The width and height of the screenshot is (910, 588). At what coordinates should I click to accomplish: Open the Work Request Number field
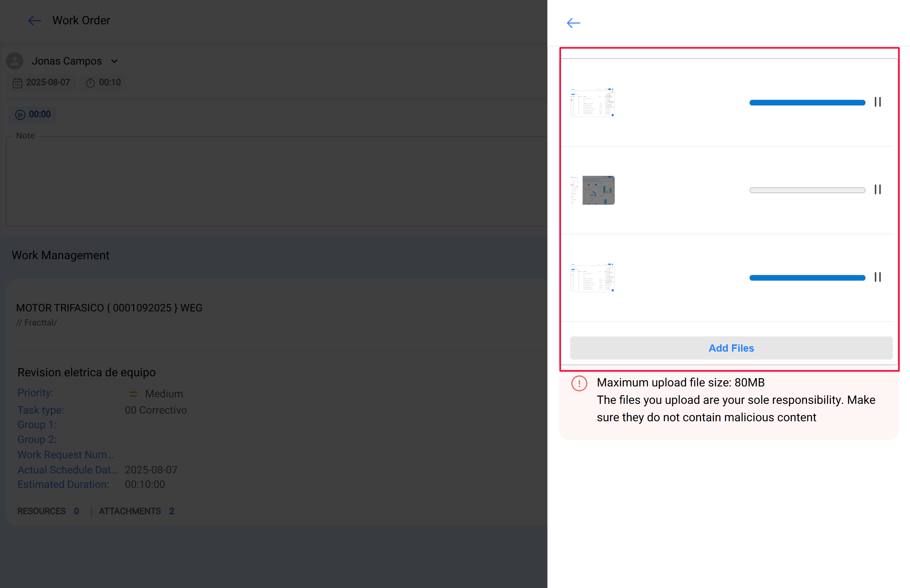[65, 454]
